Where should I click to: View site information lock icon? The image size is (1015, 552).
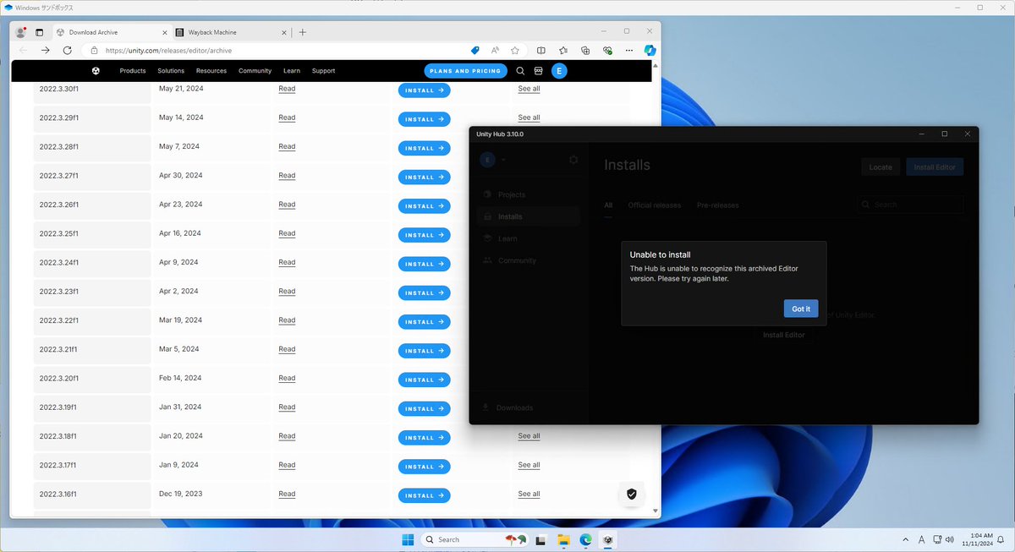point(94,50)
